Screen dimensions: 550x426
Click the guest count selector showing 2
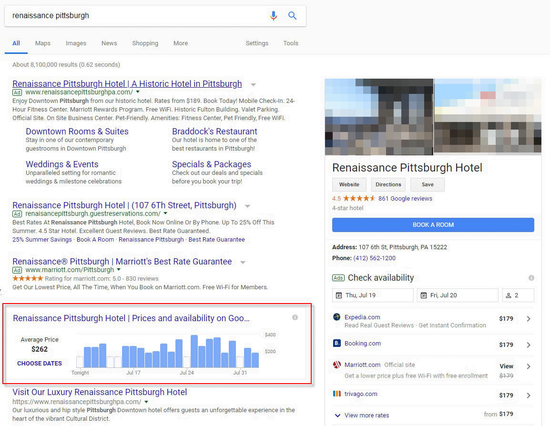click(x=518, y=295)
